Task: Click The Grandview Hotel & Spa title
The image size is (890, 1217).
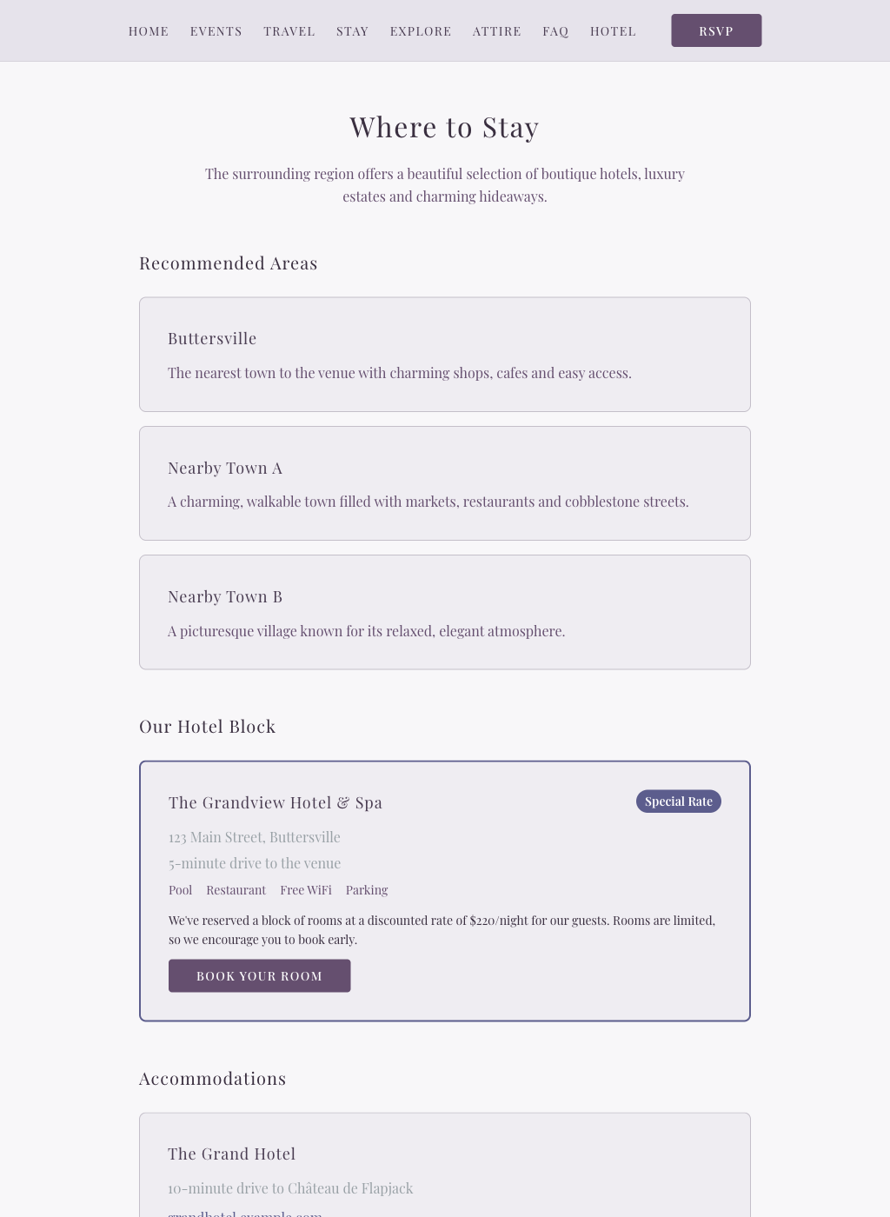Action: point(276,802)
